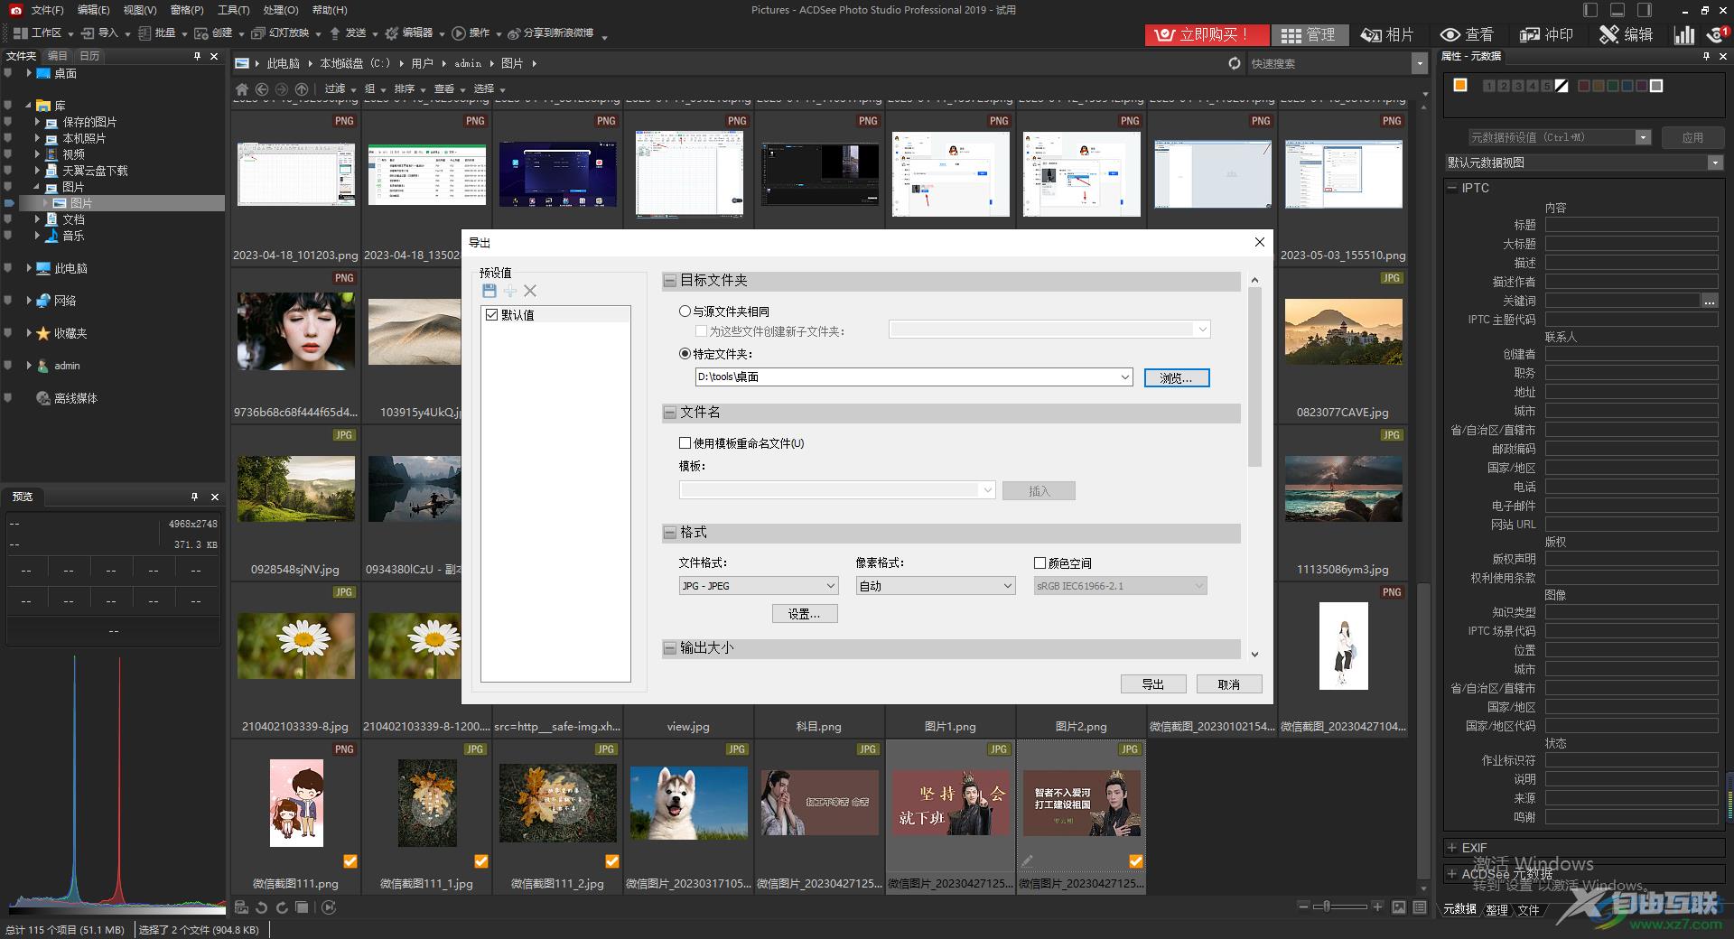Image resolution: width=1734 pixels, height=939 pixels.
Task: Collapse the 文件名 section
Action: 670,413
